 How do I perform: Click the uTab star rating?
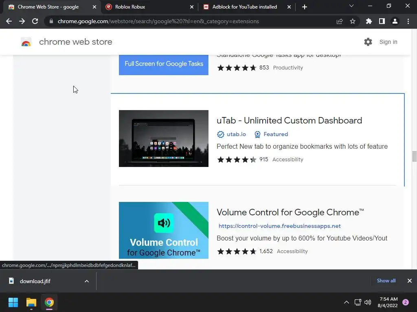237,159
